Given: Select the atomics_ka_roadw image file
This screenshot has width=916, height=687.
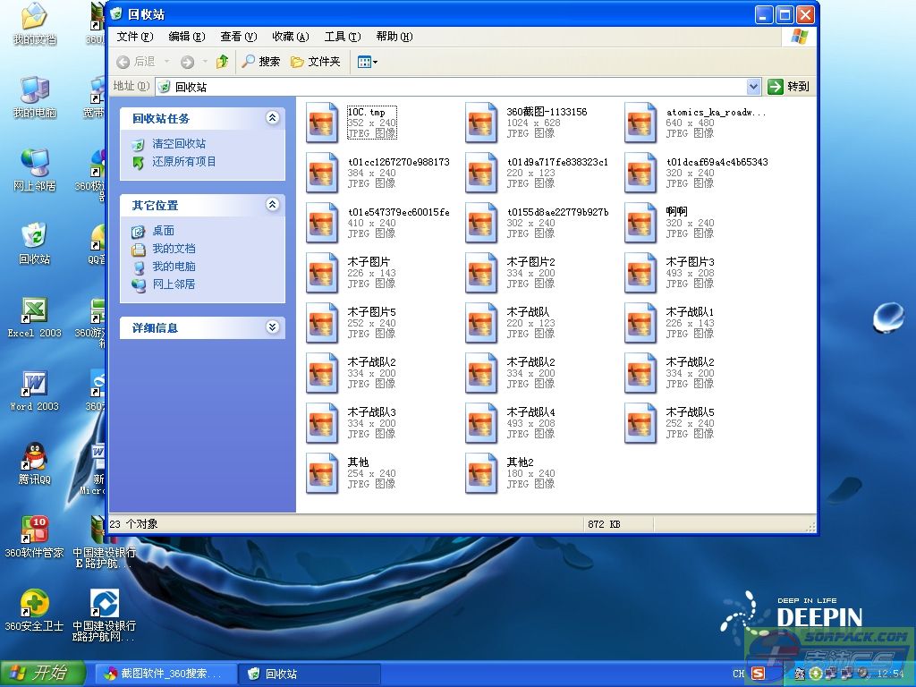Looking at the screenshot, I should coord(640,123).
